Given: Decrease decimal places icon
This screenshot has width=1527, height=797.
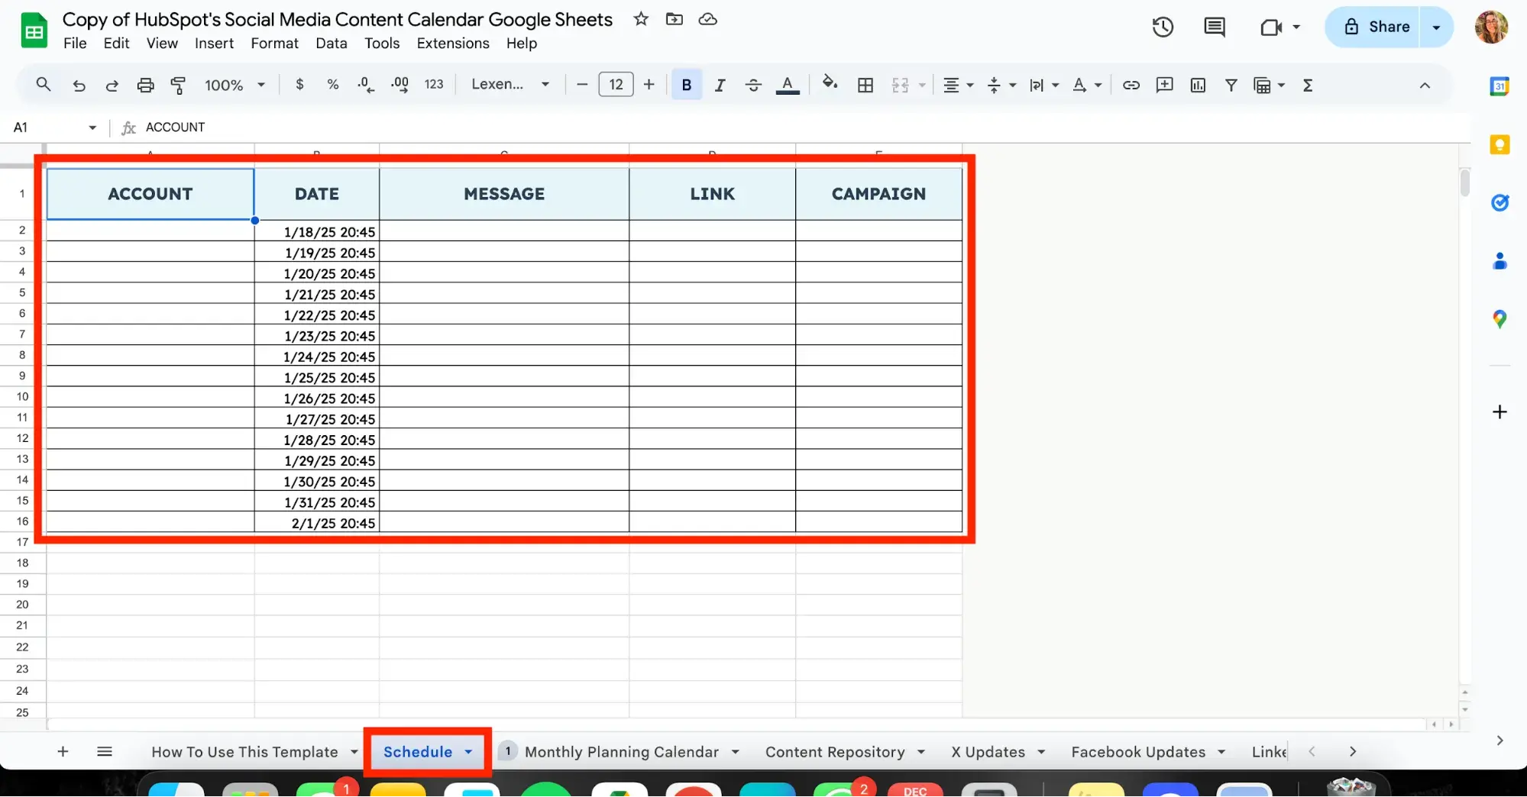Looking at the screenshot, I should pyautogui.click(x=366, y=85).
